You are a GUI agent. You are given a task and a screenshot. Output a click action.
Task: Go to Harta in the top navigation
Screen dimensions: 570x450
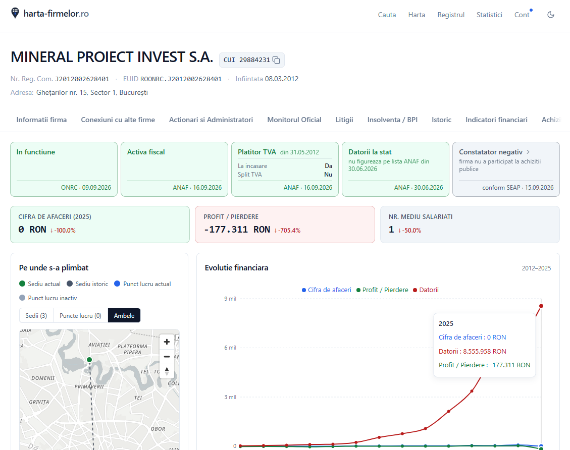click(417, 15)
